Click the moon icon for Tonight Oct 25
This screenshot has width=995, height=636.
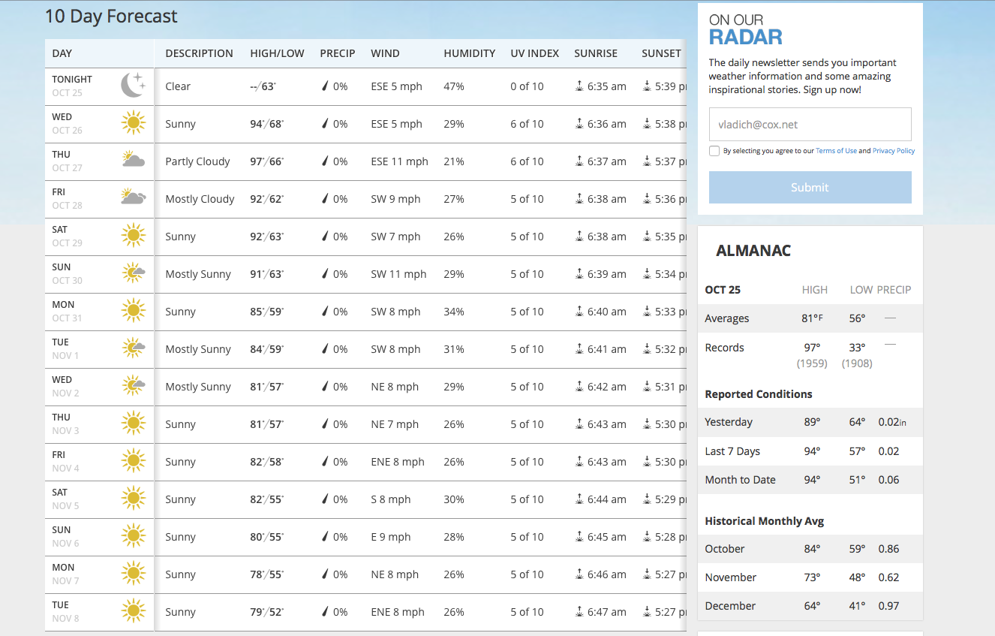[133, 85]
